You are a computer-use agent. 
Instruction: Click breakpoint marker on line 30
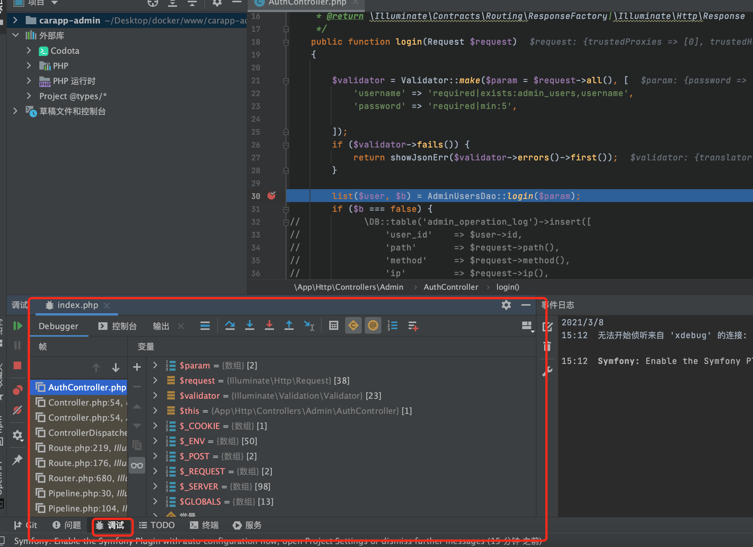(272, 196)
